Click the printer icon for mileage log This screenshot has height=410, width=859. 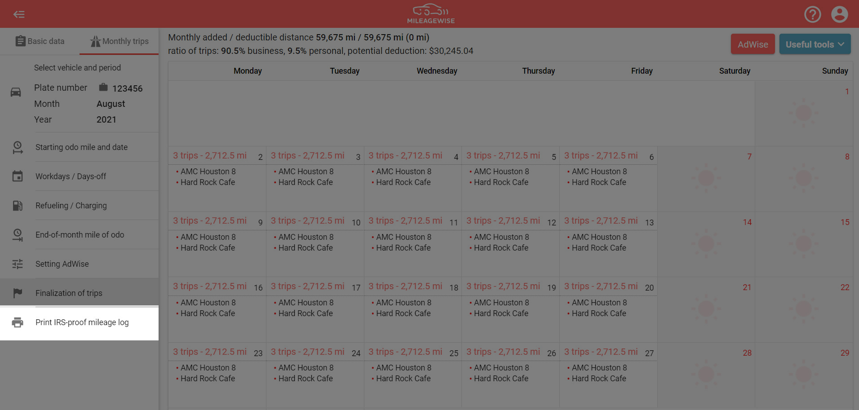pyautogui.click(x=18, y=322)
